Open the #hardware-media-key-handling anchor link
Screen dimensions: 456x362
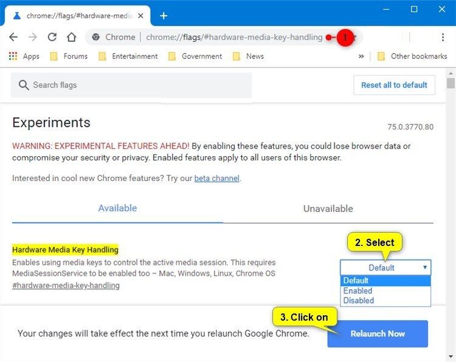[66, 285]
